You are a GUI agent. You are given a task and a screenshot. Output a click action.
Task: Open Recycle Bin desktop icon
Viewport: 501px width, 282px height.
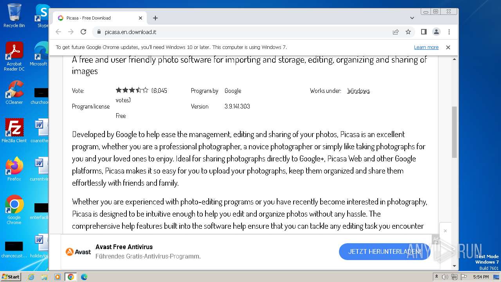click(x=14, y=16)
